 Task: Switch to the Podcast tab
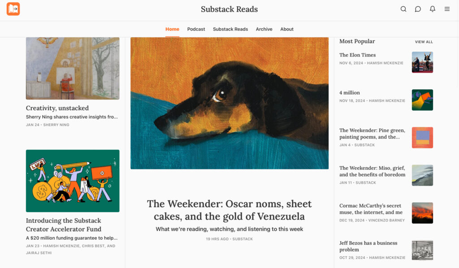pos(196,29)
